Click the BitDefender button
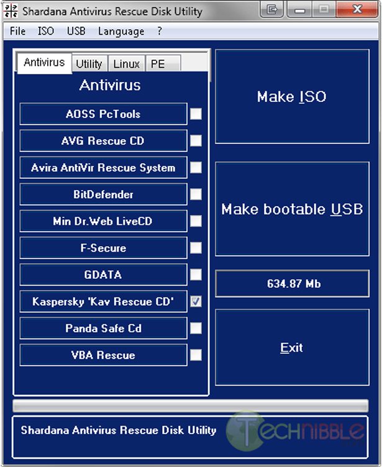The height and width of the screenshot is (467, 382). point(103,194)
